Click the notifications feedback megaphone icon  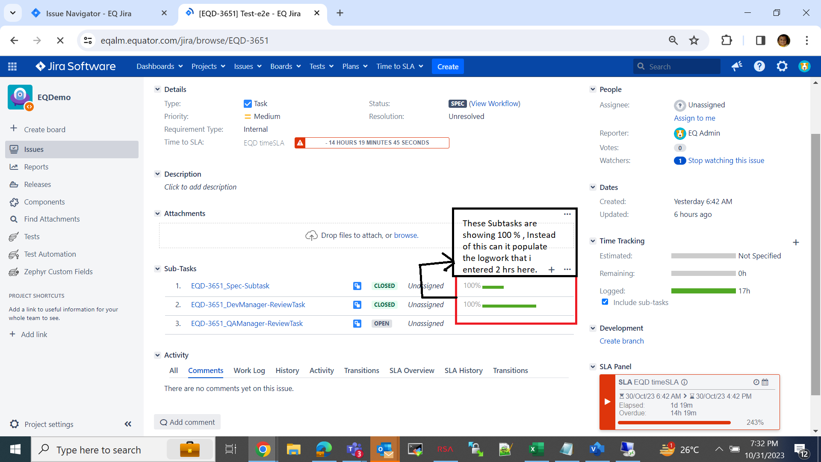tap(737, 66)
